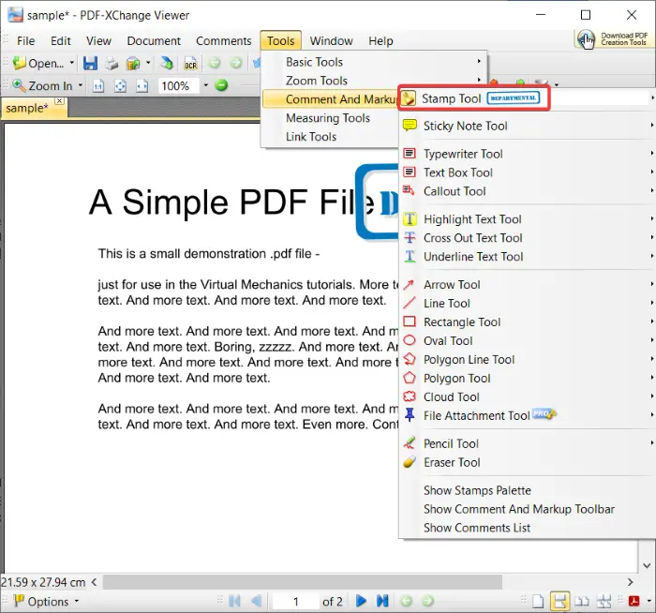Select the Cloud Tool
Viewport: 656px width, 613px height.
click(x=527, y=396)
